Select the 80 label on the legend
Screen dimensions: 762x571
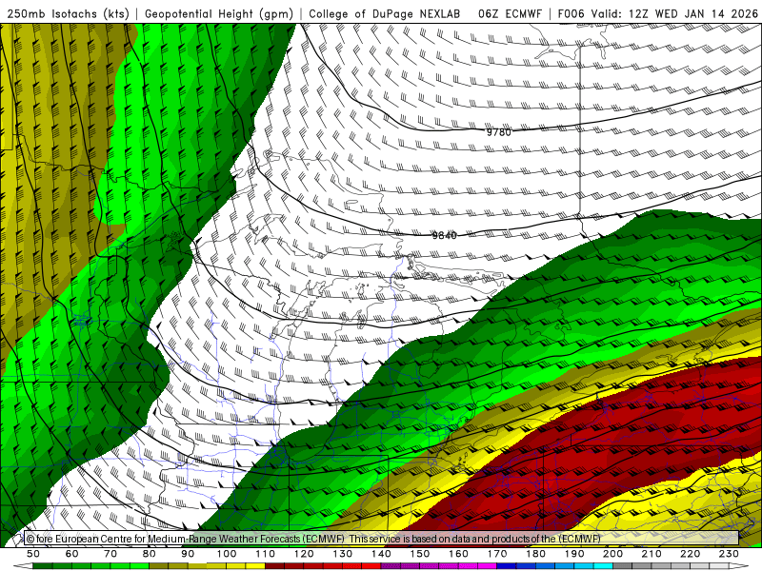150,554
